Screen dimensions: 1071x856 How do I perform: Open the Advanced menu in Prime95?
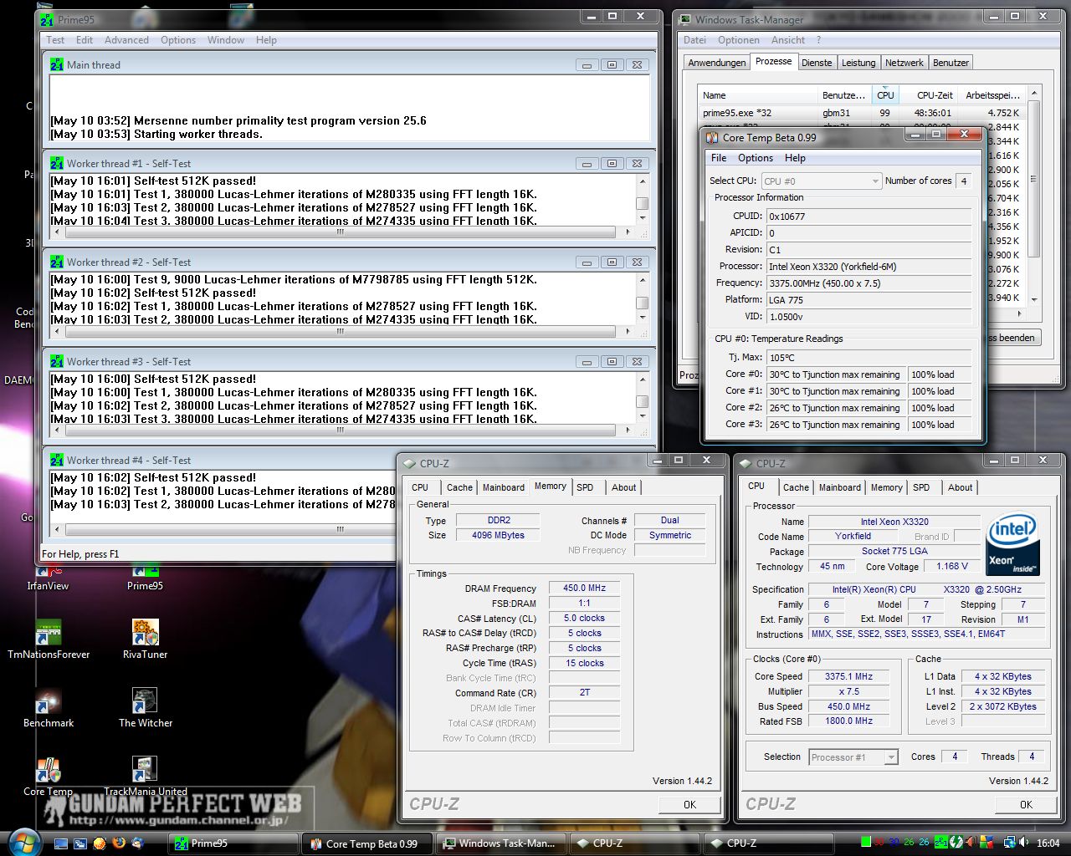pyautogui.click(x=126, y=40)
